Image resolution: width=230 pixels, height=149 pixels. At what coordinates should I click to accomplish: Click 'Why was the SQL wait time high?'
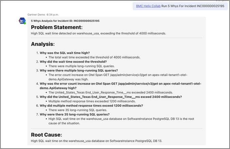click(x=65, y=53)
